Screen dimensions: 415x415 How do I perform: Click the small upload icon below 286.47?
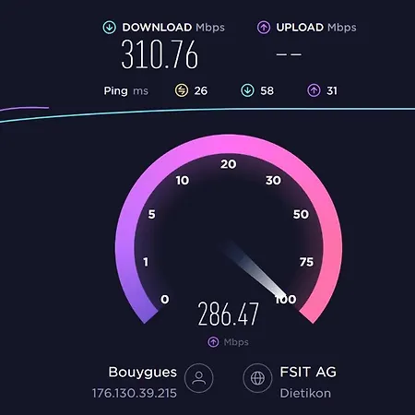213,342
